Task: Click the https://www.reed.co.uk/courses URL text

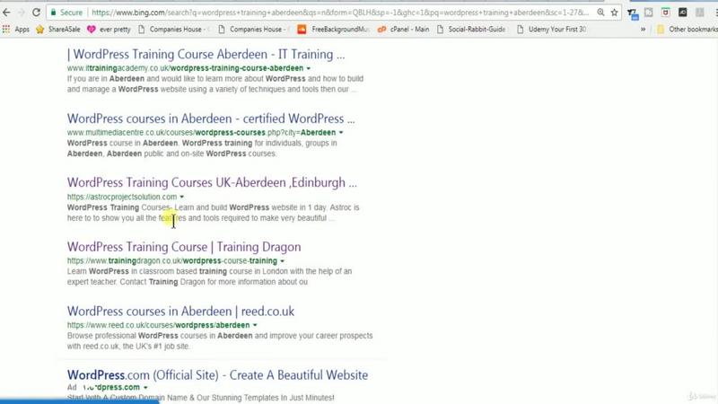Action: pos(159,325)
